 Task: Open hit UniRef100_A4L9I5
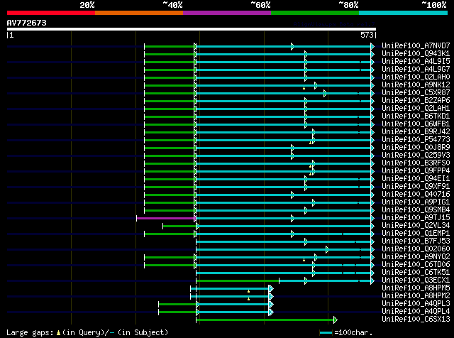[416, 62]
